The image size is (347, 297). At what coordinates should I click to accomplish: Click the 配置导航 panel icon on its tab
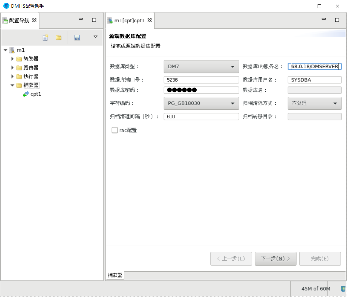4,20
